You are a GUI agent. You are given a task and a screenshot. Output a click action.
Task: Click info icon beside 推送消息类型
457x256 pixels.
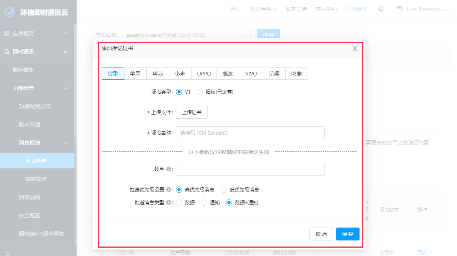click(x=168, y=203)
